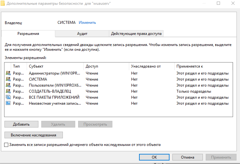Click the Просмотреть button
240x164 pixels.
[95, 124]
